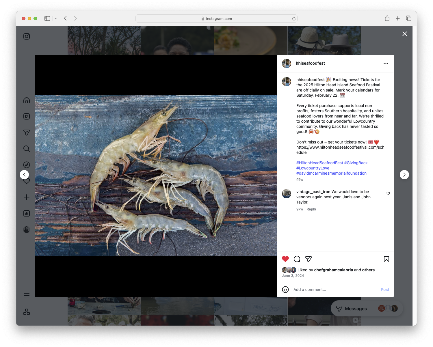Screen dimensions: 433x347
Task: Open the Messenger direct messages icon
Action: [26, 133]
